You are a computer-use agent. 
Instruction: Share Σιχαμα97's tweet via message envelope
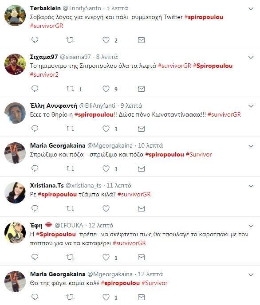coord(141,89)
